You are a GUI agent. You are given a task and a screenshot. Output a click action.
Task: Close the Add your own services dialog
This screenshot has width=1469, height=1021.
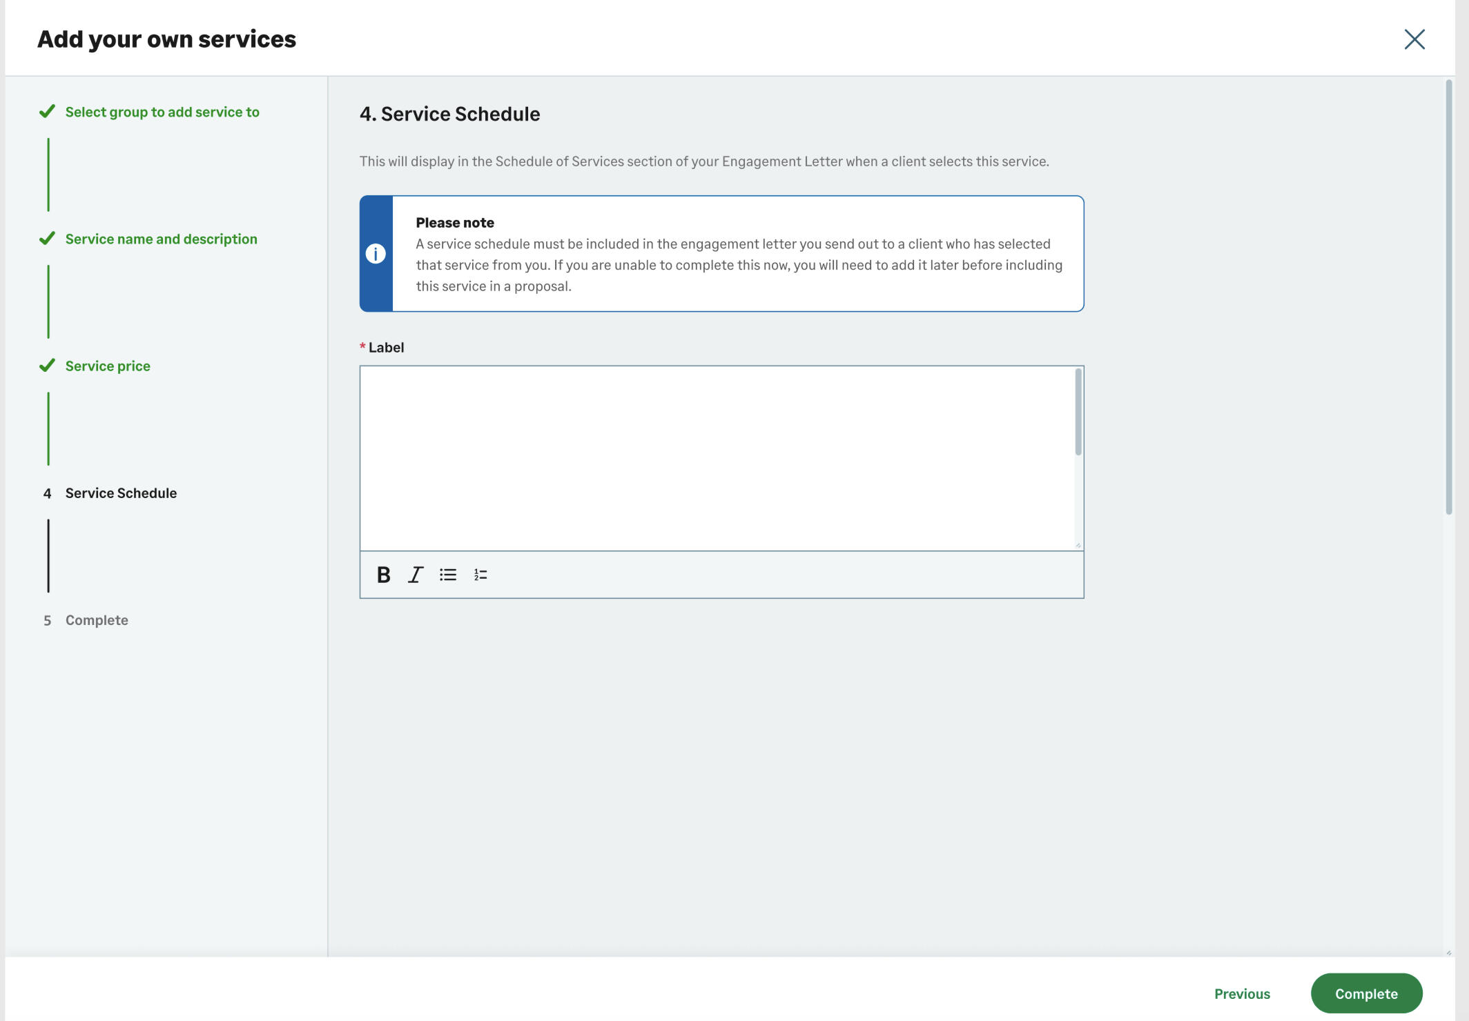pos(1414,39)
